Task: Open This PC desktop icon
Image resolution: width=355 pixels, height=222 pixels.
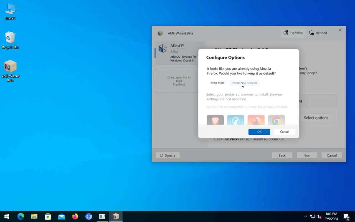Action: click(x=10, y=12)
